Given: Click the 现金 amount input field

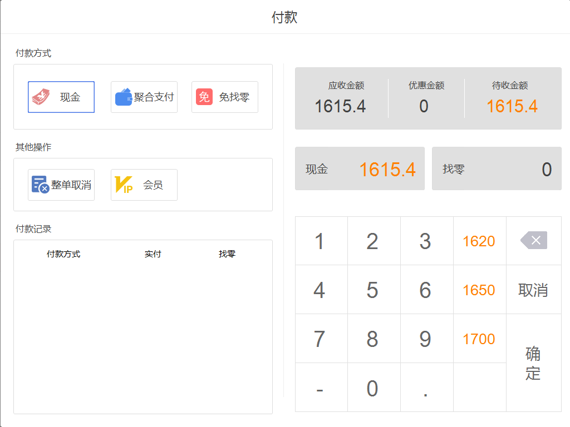Looking at the screenshot, I should [360, 168].
